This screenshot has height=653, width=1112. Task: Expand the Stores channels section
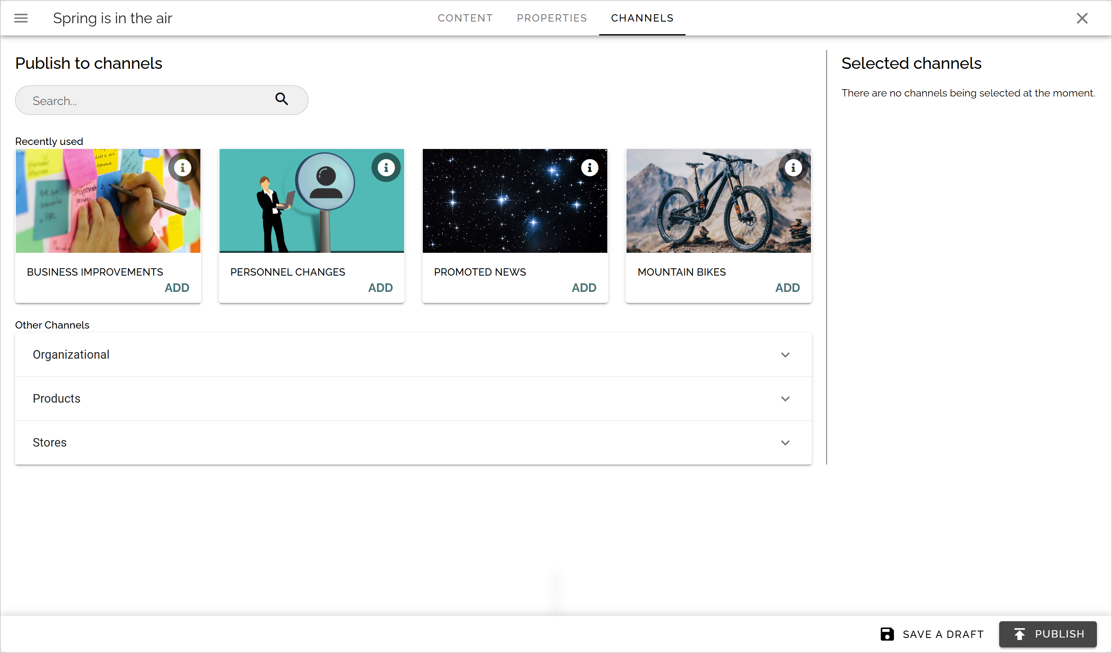point(413,442)
